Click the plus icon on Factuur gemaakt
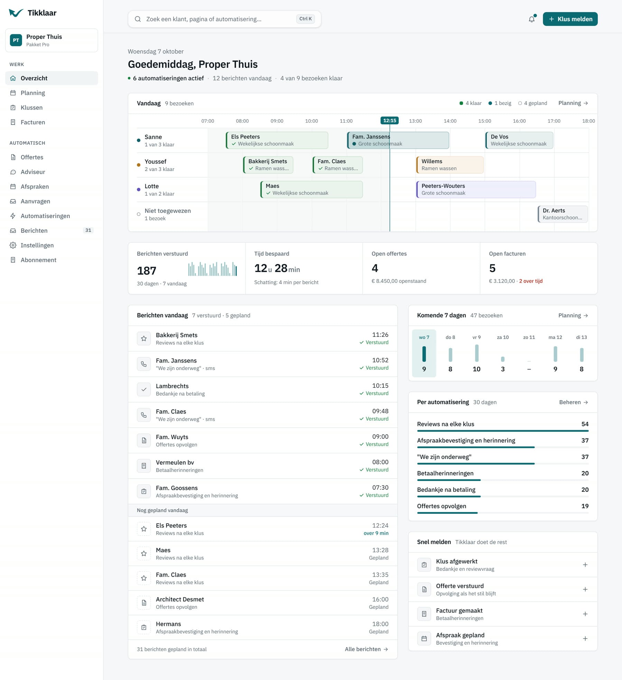622x680 pixels. point(585,614)
